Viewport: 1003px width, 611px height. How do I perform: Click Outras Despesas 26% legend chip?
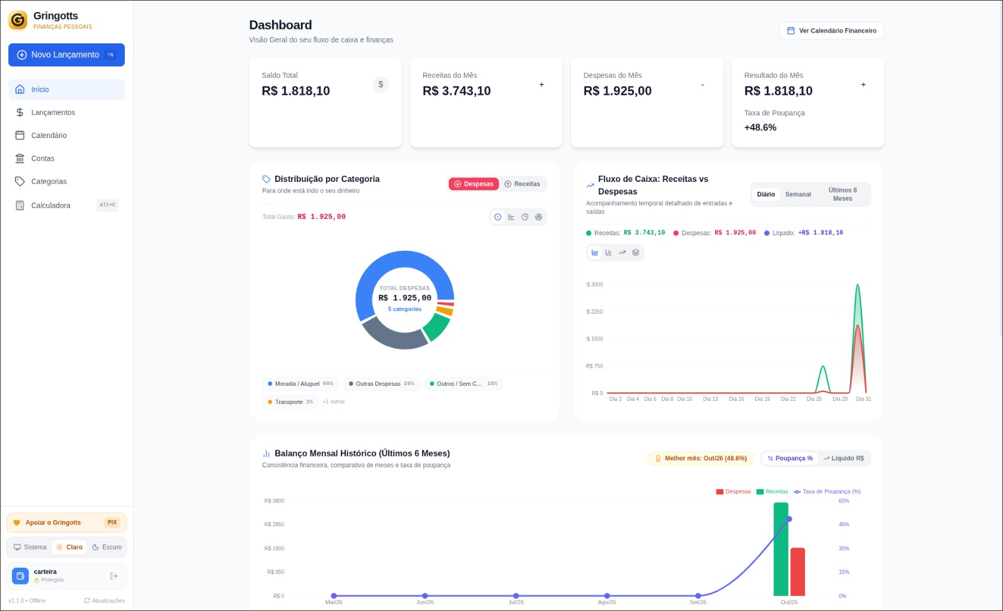tap(381, 384)
